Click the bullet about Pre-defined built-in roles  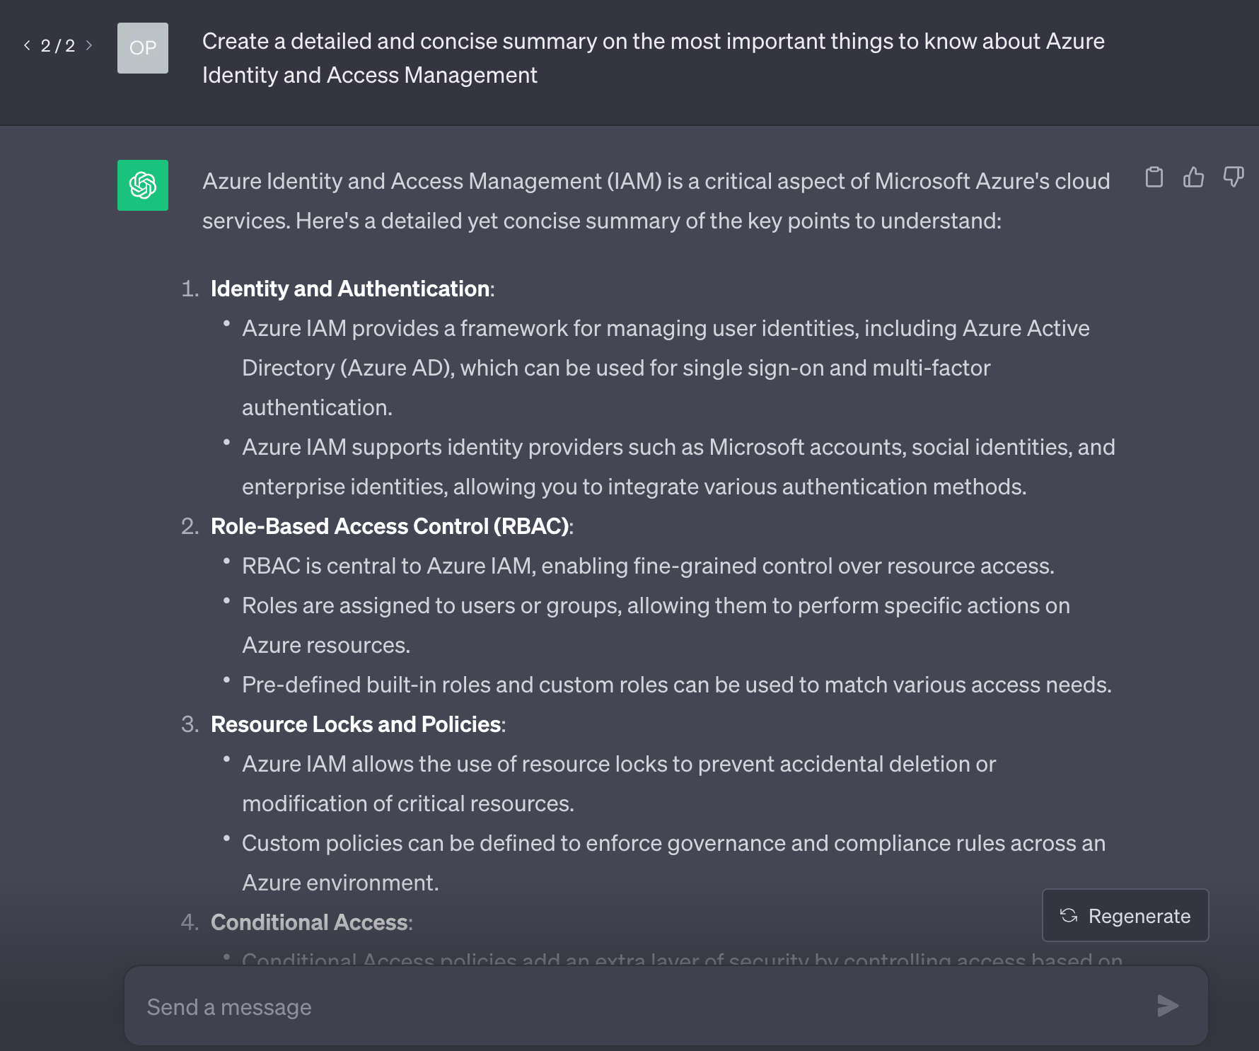(x=676, y=685)
